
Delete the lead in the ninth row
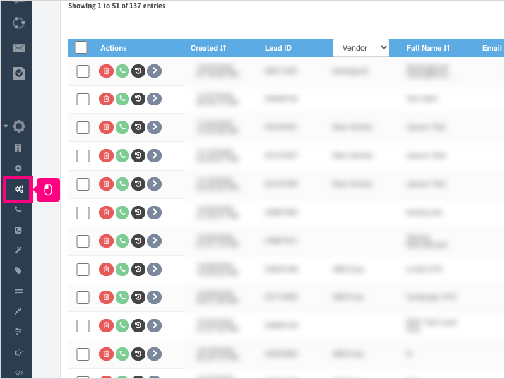click(x=106, y=297)
